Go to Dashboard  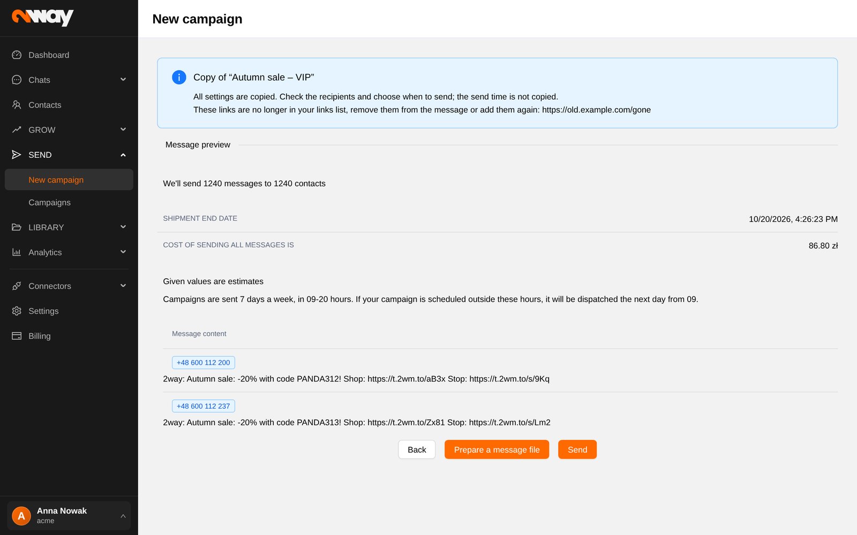pyautogui.click(x=69, y=55)
